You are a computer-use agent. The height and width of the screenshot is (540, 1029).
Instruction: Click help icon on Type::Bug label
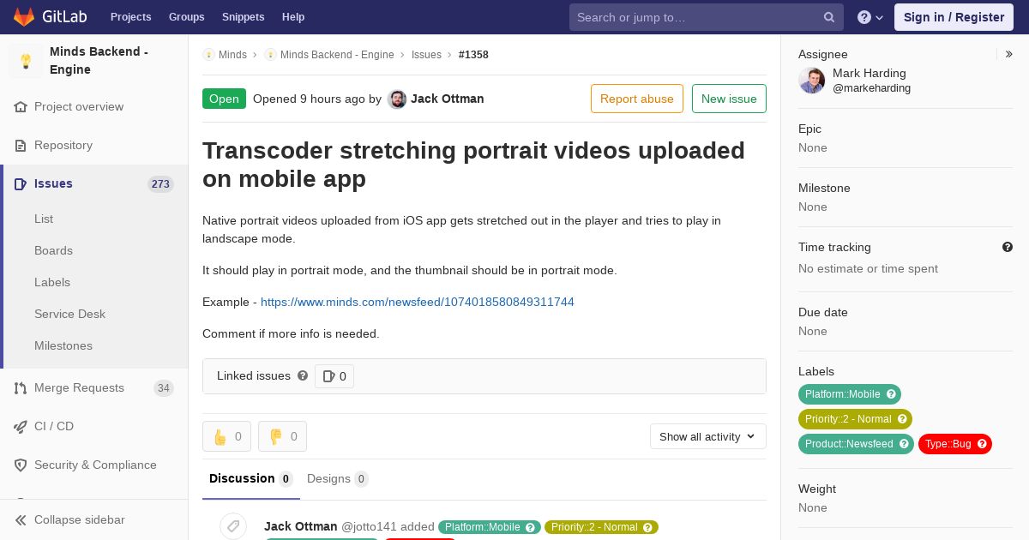tap(983, 444)
